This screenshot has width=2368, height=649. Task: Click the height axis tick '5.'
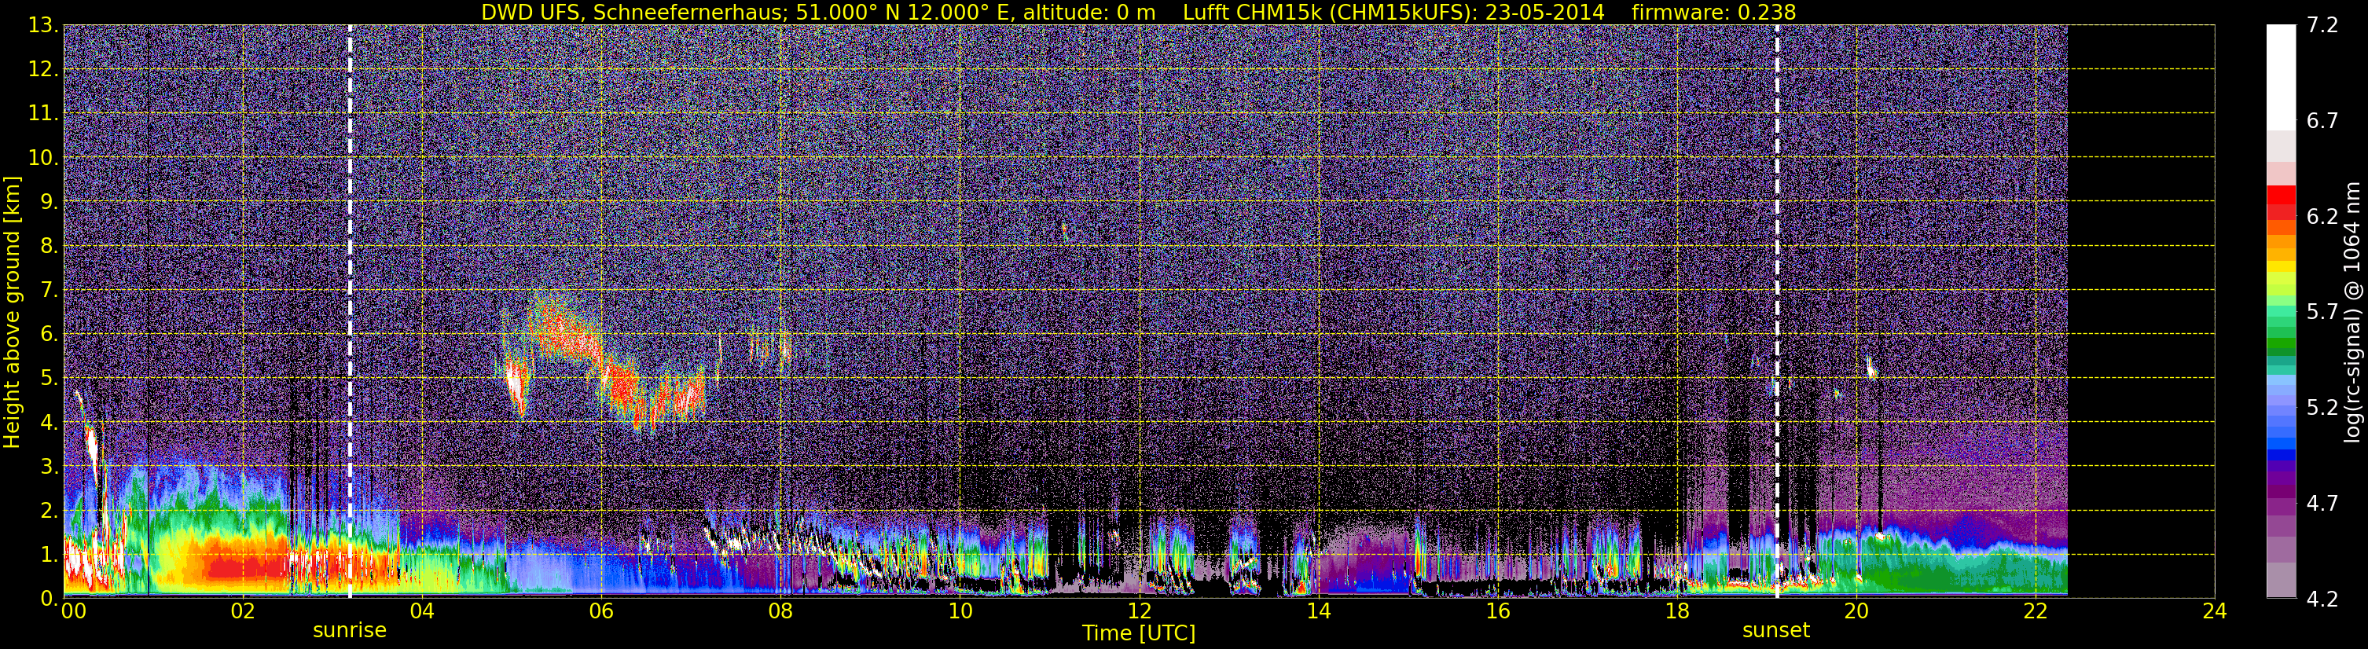(48, 379)
